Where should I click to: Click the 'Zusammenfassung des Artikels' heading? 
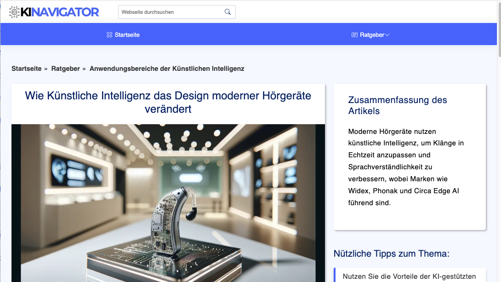click(397, 105)
